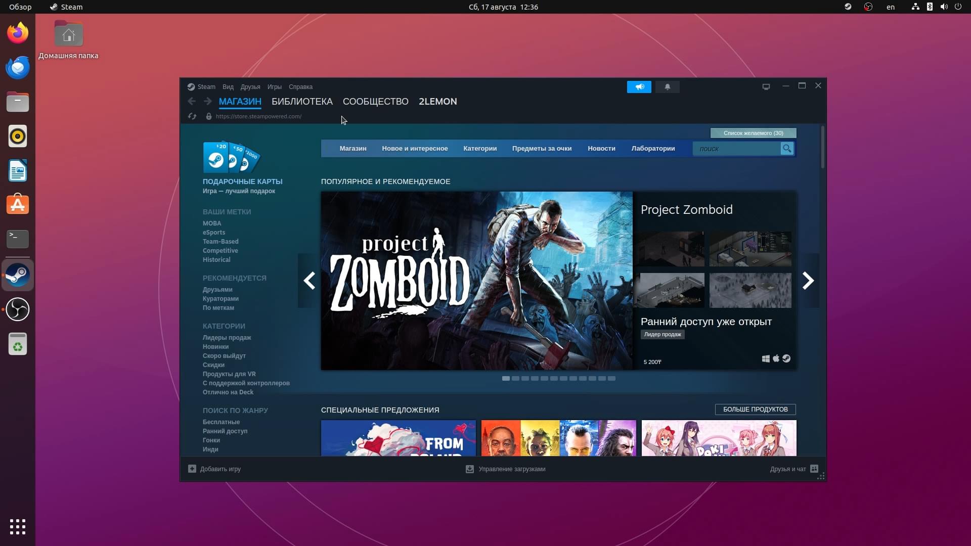Reload the store page with the refresh icon
This screenshot has height=546, width=971.
pyautogui.click(x=192, y=116)
